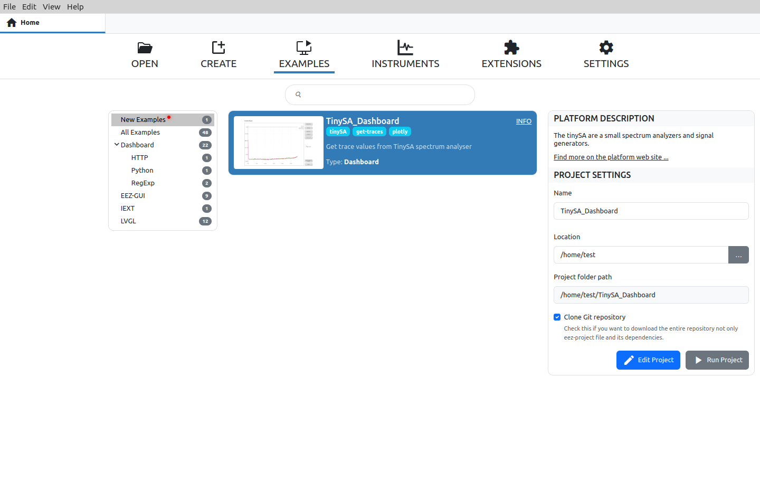This screenshot has width=760, height=480.
Task: Collapse the Dashboard tree node
Action: pos(117,145)
